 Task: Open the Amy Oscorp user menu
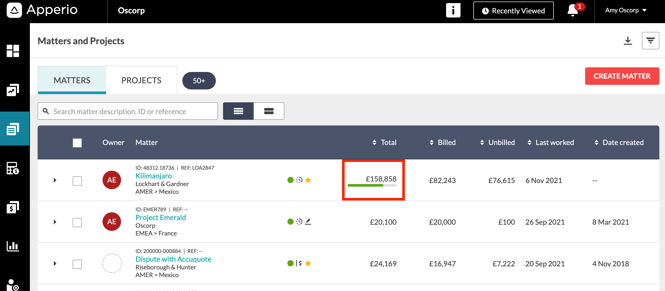(x=626, y=10)
